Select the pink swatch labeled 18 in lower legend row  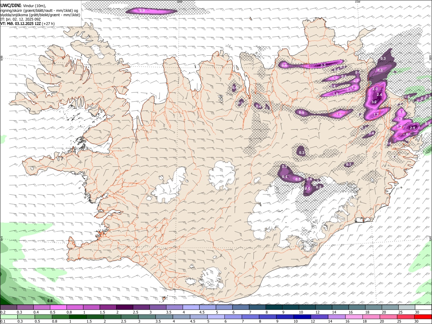[371, 317]
